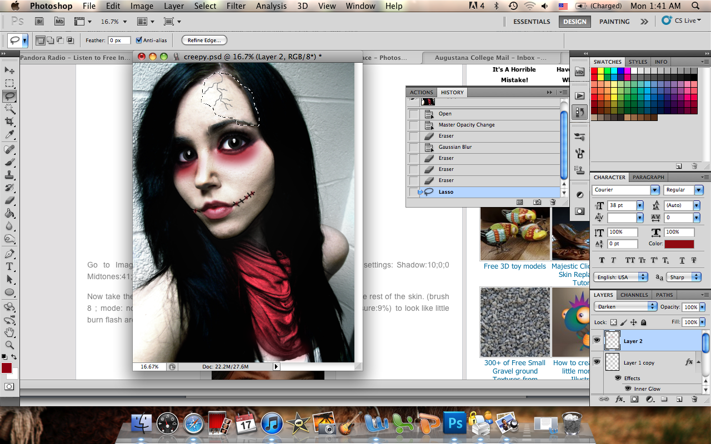Select the Eraser tool in toolbox
Screen dimensions: 711x444
(9, 200)
